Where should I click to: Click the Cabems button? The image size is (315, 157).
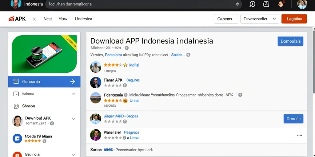click(x=226, y=19)
